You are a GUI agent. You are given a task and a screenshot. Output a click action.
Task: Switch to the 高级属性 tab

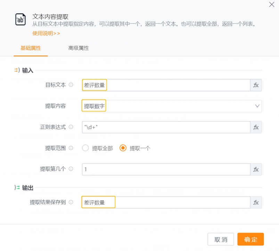[x=78, y=48]
